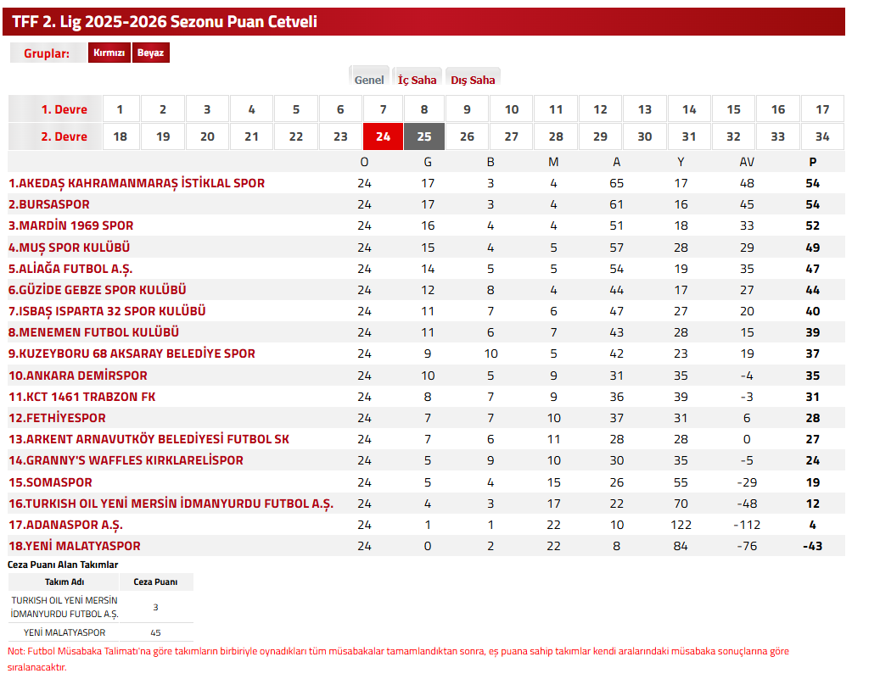Open Akedaş Kahramanmaraş İstiklal Spor link
880x679 pixels.
137,183
